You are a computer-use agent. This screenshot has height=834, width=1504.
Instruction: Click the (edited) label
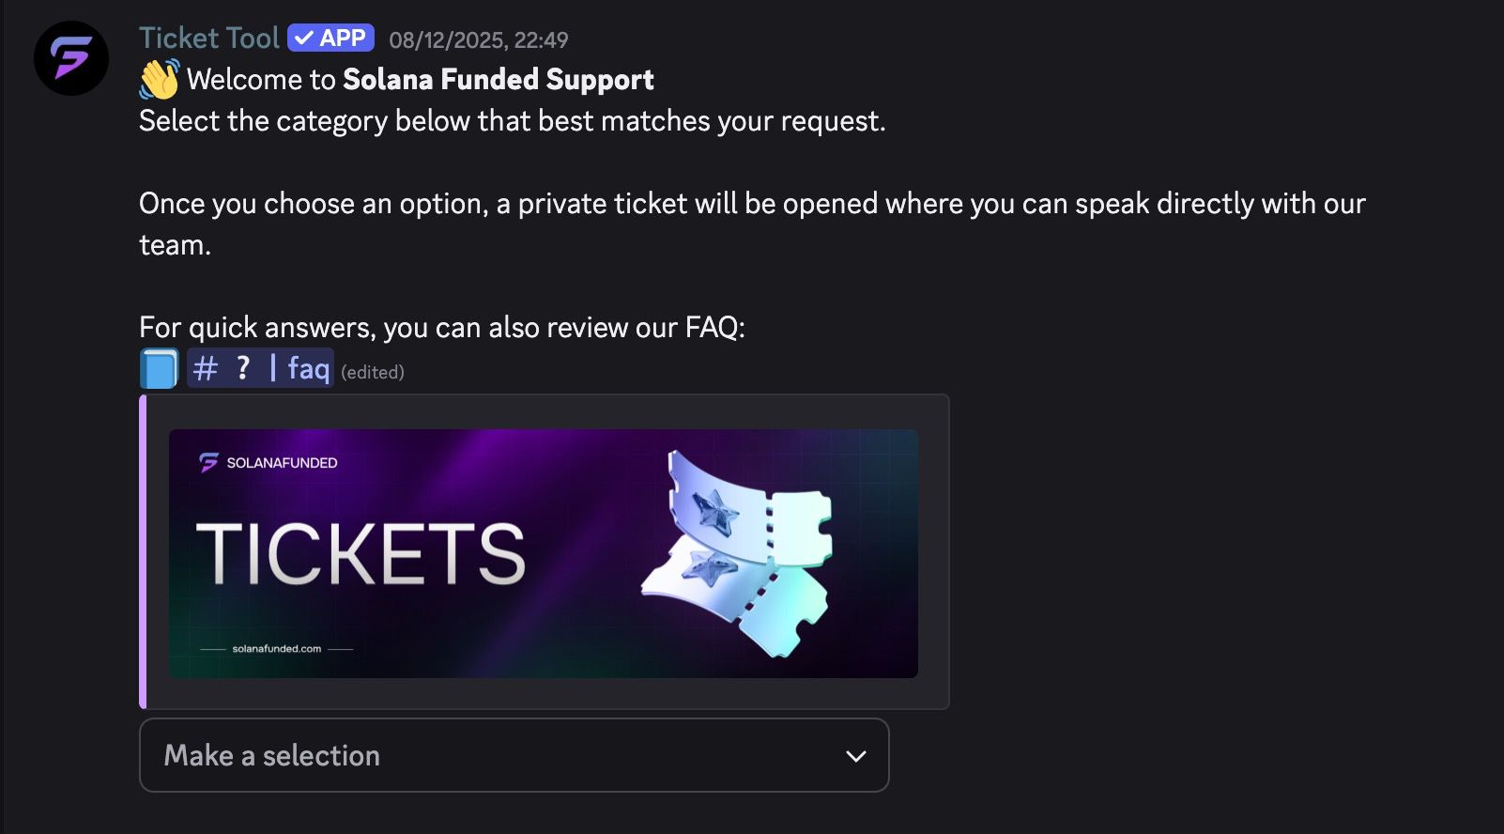click(x=373, y=373)
